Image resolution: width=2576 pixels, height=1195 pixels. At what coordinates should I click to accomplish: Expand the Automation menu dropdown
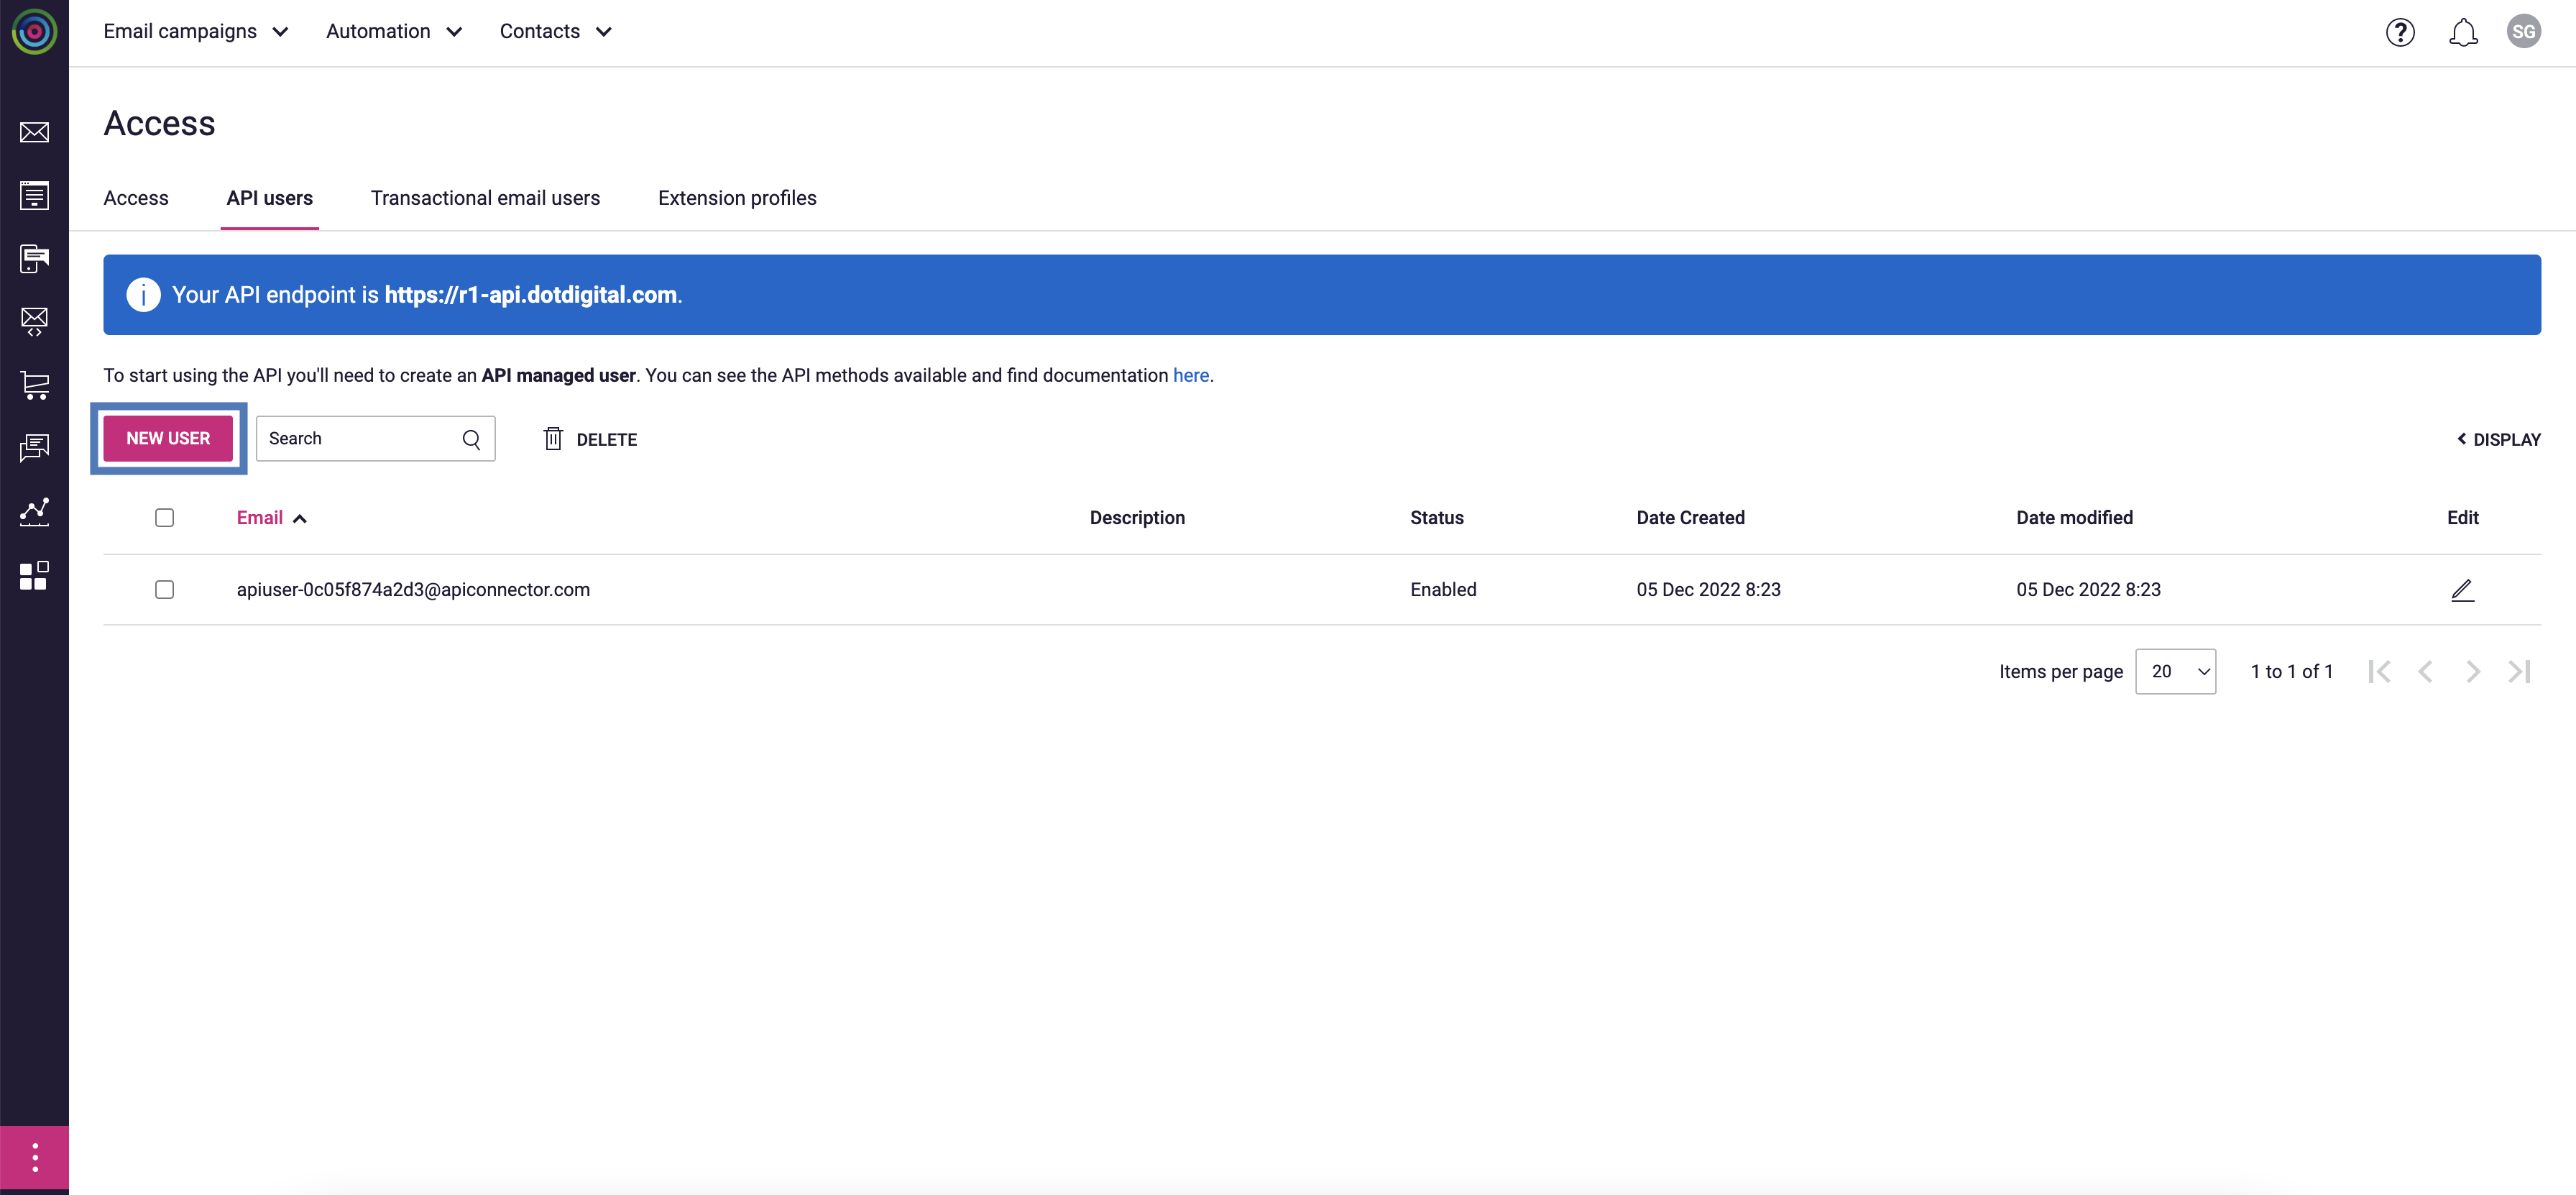click(x=394, y=32)
